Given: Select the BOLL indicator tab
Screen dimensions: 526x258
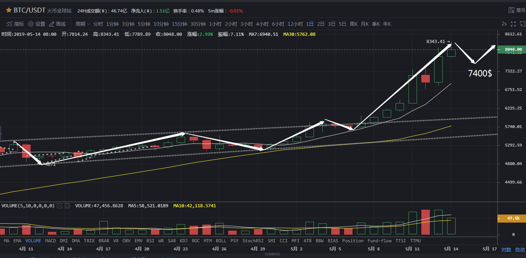Looking at the screenshot, I should coord(221,241).
